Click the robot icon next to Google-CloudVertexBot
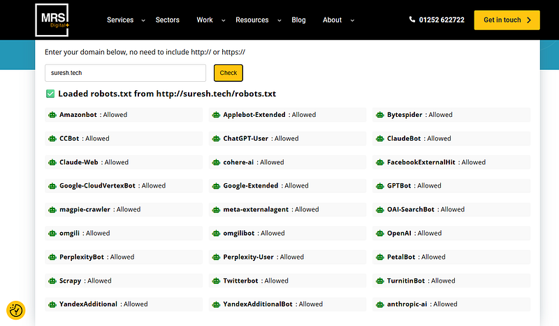This screenshot has height=326, width=559. [x=52, y=186]
